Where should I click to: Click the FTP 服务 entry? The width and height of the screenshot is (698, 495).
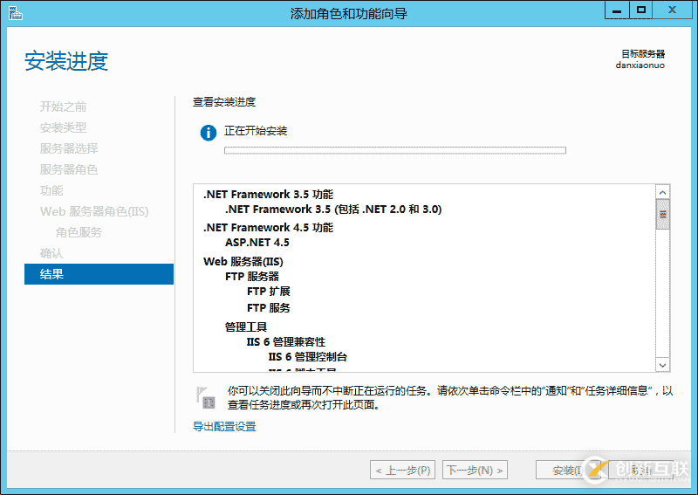269,308
